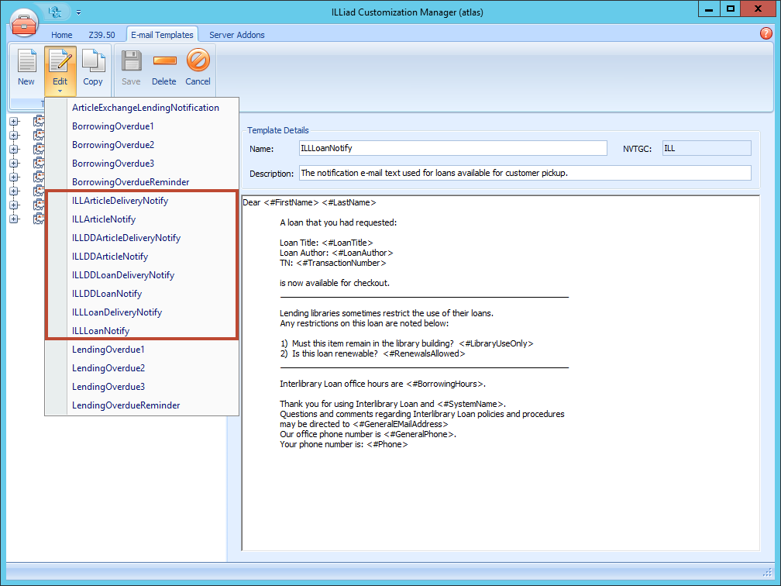Toggle the Edit dropdown button
Screen dimensions: 781x586
point(60,70)
